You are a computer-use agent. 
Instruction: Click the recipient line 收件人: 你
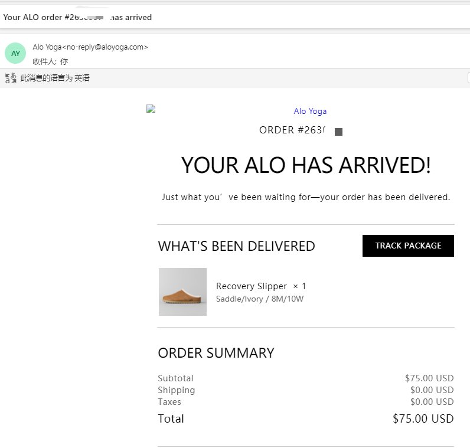[x=50, y=61]
